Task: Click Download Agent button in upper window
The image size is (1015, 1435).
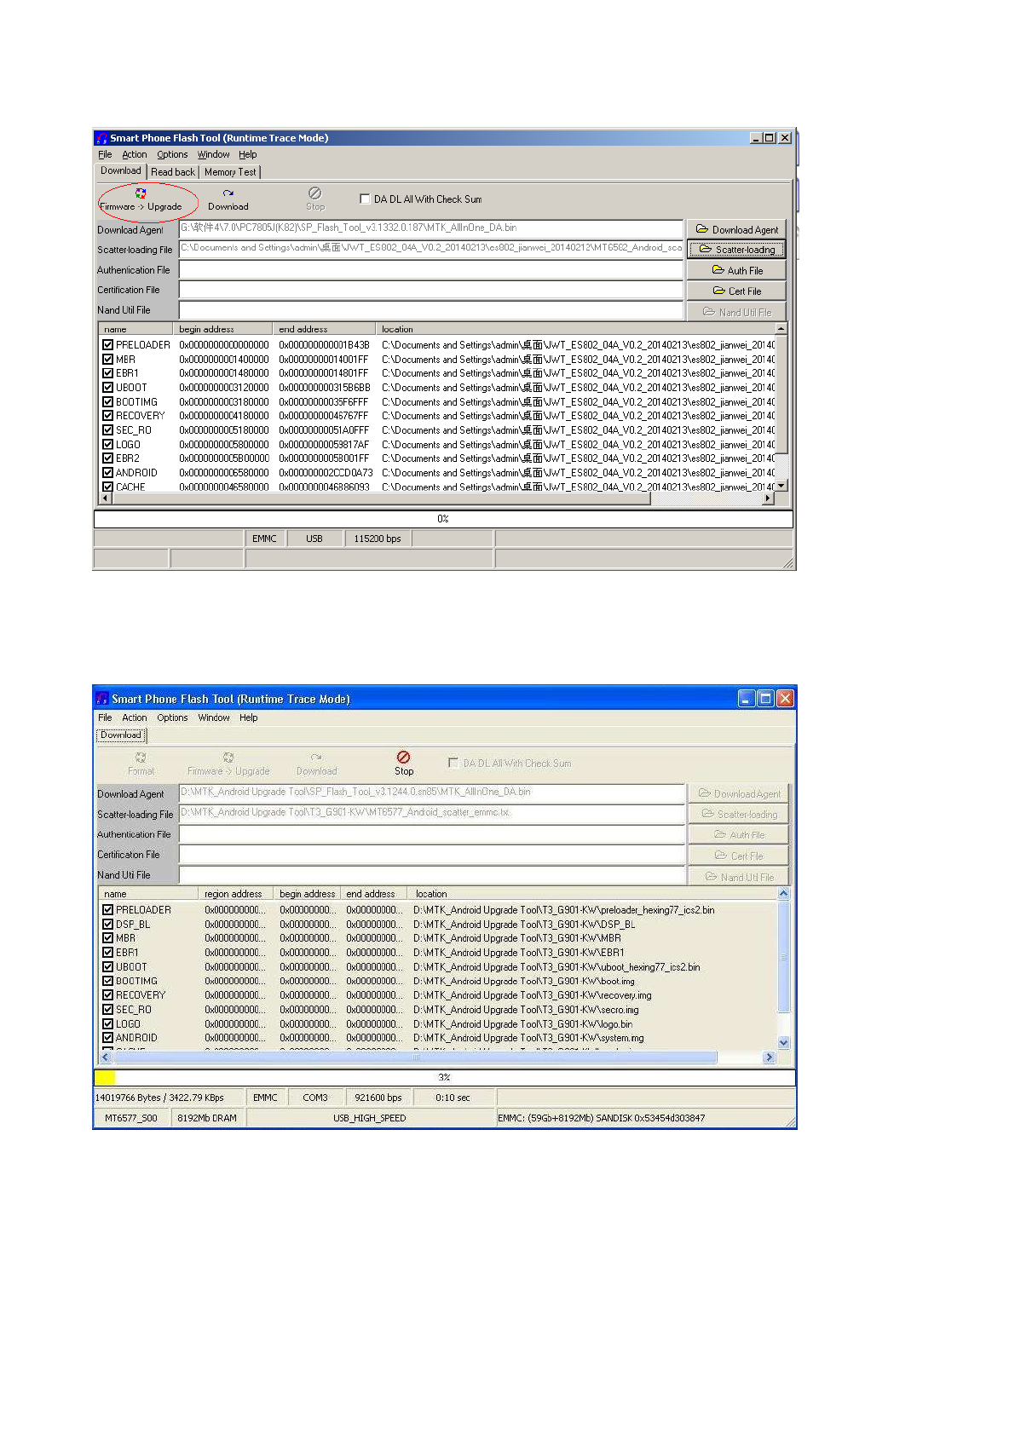Action: click(x=736, y=229)
